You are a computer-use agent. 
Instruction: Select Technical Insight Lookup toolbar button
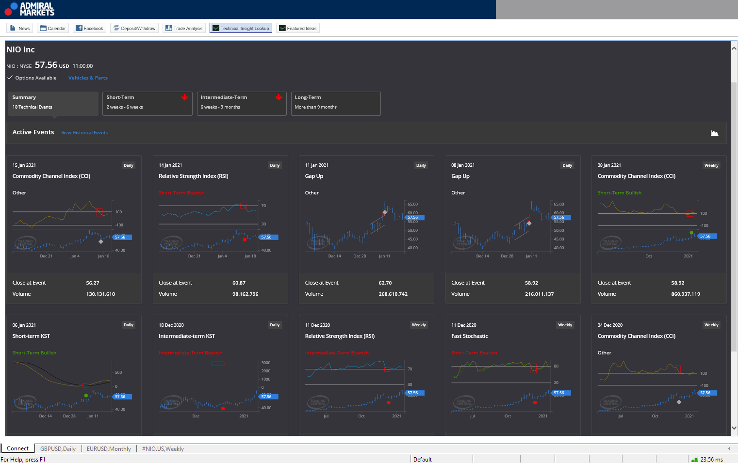[241, 28]
